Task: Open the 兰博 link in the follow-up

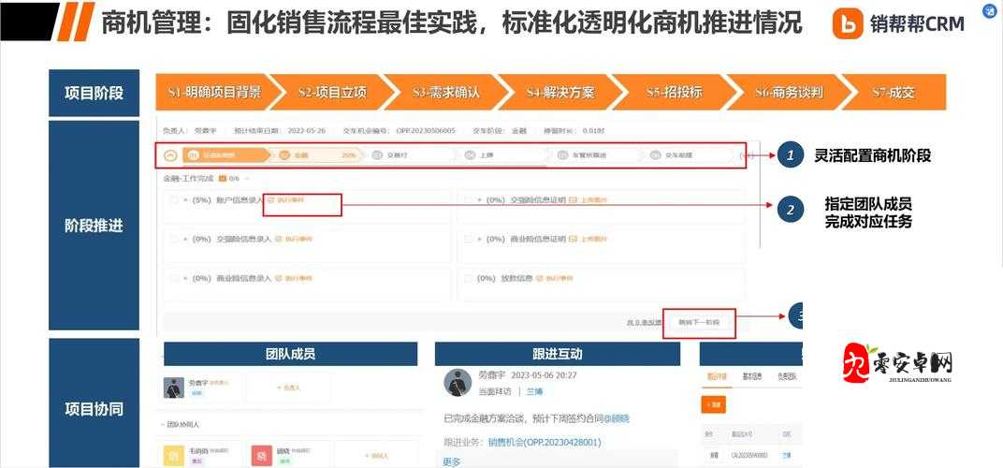Action: (x=534, y=391)
